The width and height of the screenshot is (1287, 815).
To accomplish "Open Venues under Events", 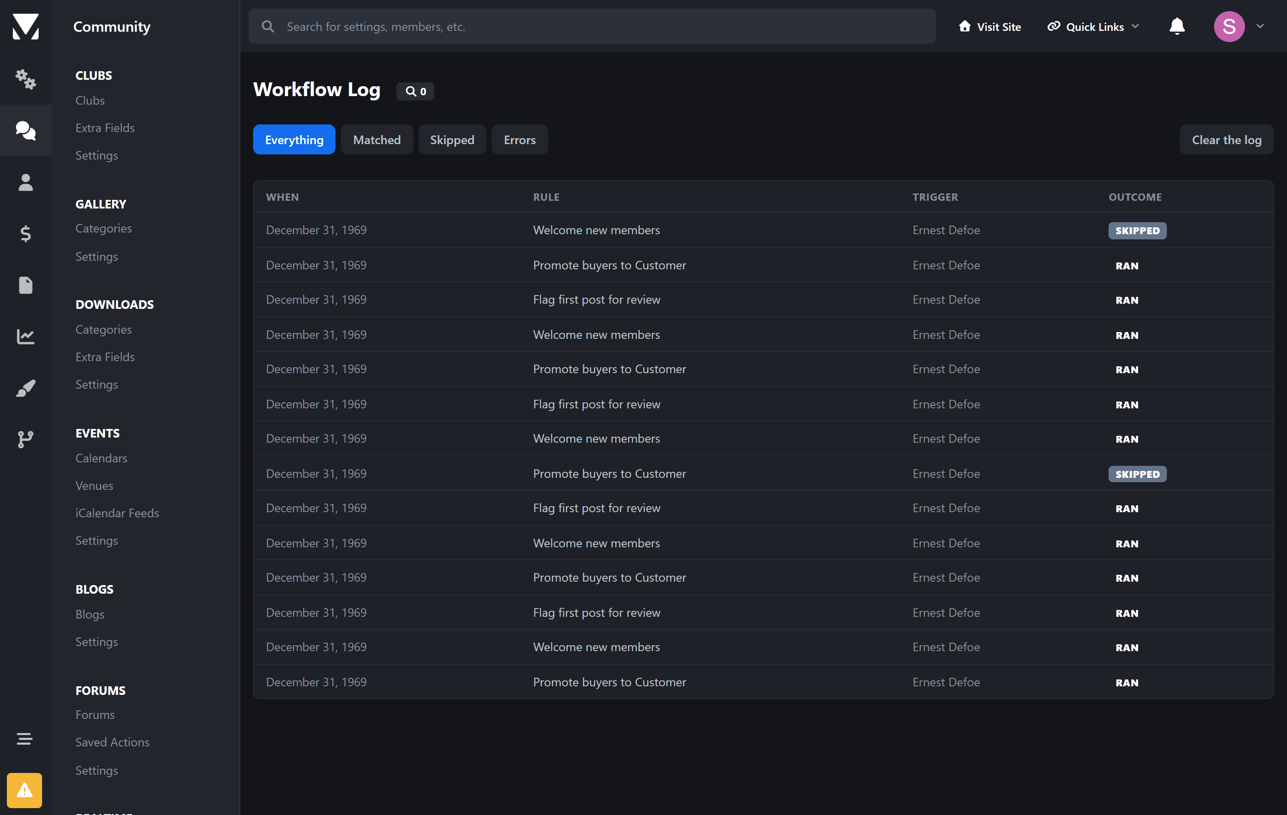I will coord(94,485).
